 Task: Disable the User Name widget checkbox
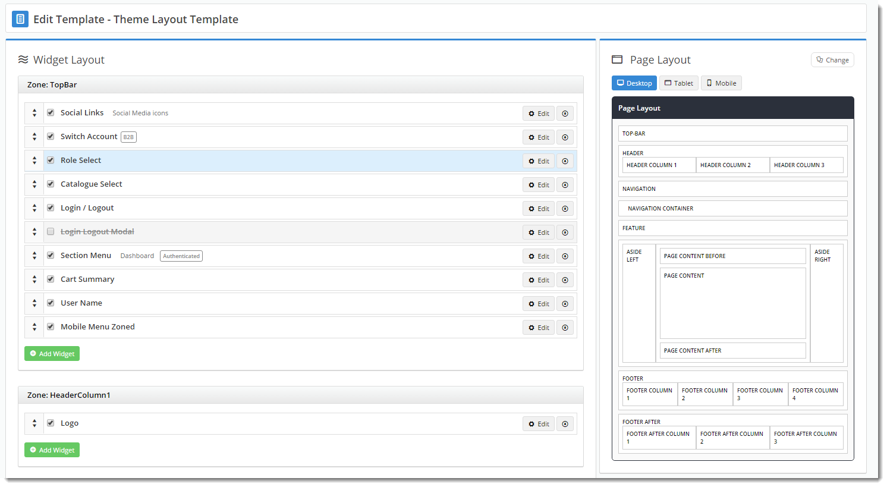click(51, 303)
